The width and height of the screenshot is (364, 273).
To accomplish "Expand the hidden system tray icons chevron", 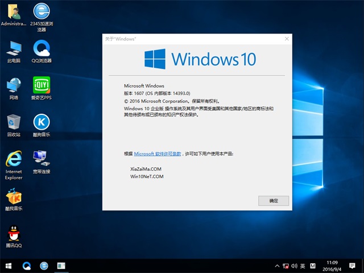I will coord(277,266).
